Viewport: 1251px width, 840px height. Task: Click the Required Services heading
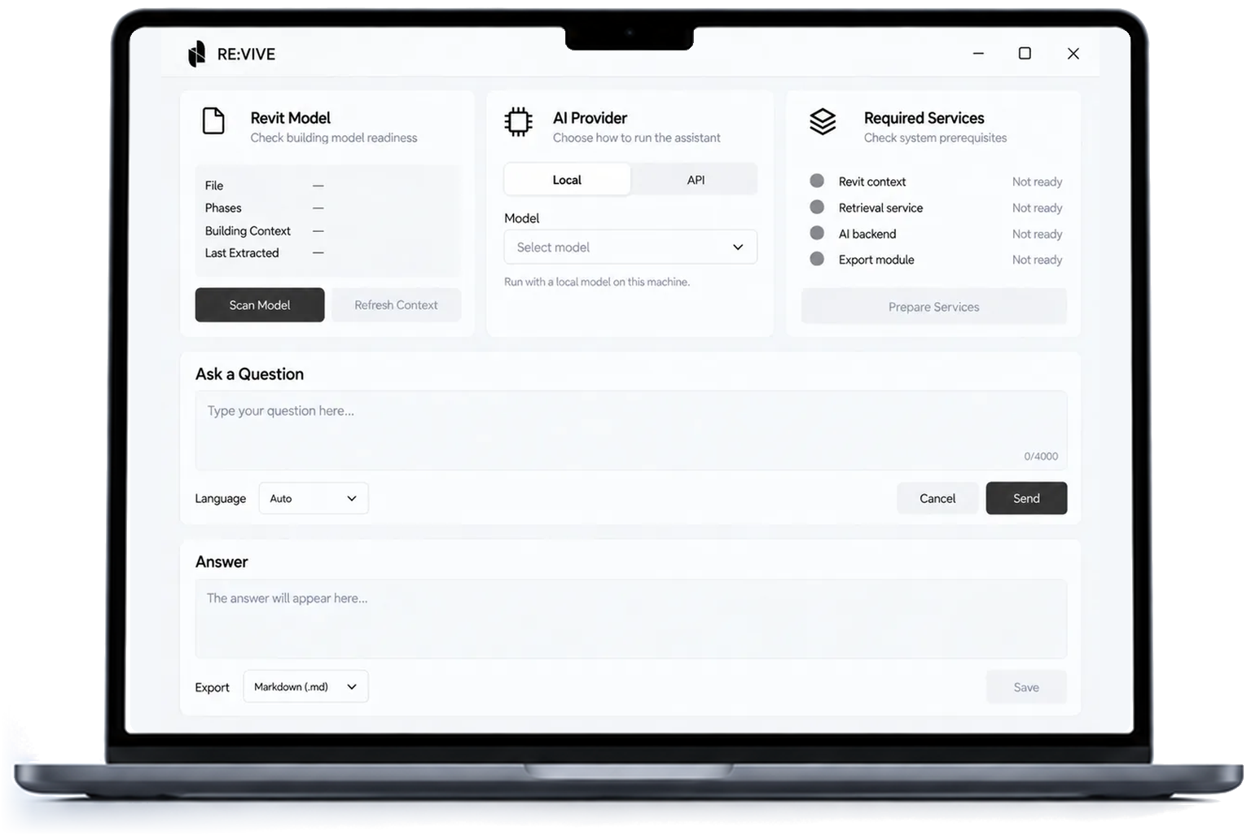[x=924, y=118]
